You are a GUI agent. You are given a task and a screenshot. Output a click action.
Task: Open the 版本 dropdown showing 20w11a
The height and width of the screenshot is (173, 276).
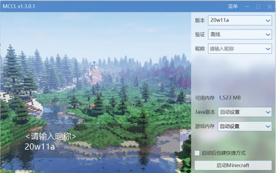pyautogui.click(x=240, y=20)
